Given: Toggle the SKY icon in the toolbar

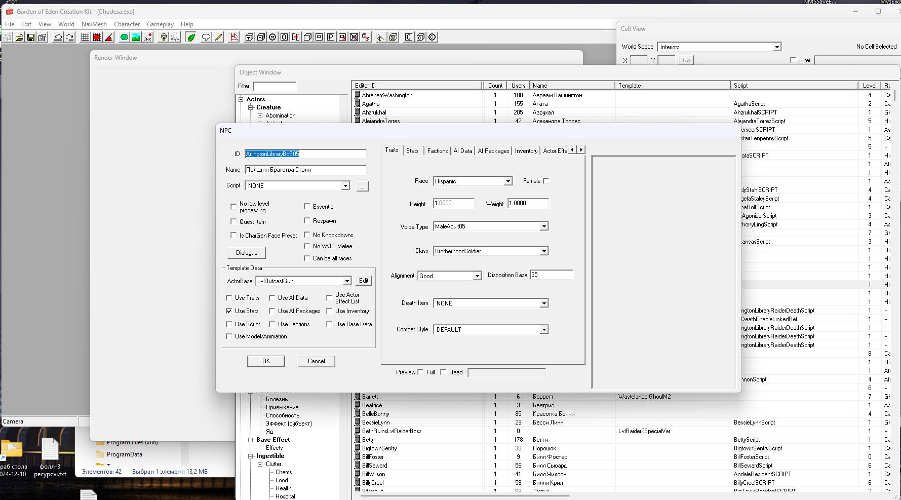Looking at the screenshot, I should point(175,37).
